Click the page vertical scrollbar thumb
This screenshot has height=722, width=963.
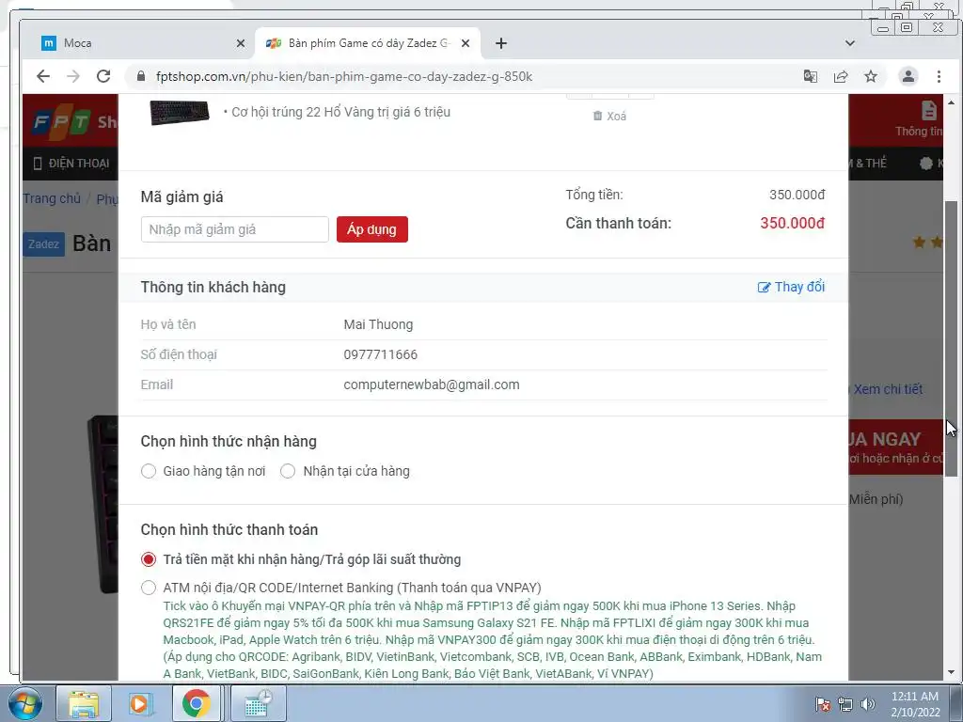[x=951, y=338]
